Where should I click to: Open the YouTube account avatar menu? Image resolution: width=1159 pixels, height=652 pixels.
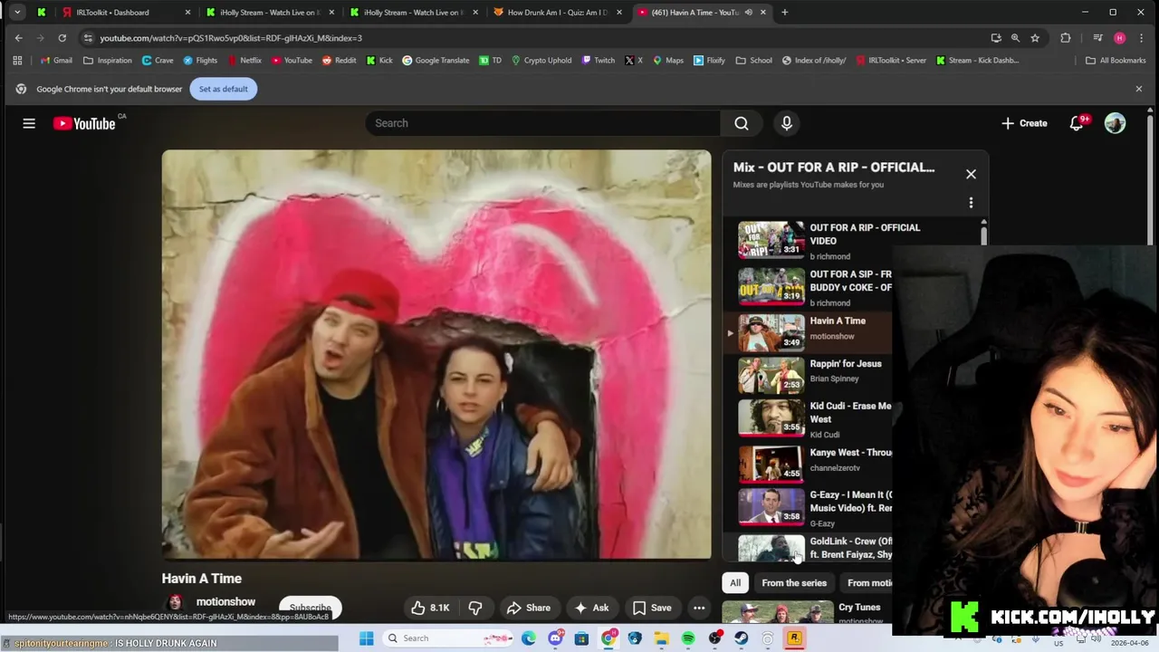pos(1115,123)
